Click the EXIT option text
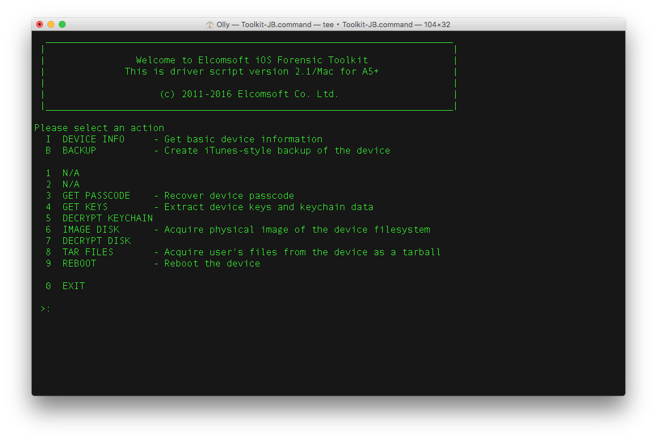The height and width of the screenshot is (441, 657). point(74,286)
